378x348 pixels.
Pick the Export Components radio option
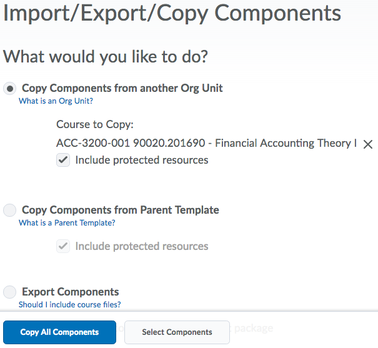(10, 292)
